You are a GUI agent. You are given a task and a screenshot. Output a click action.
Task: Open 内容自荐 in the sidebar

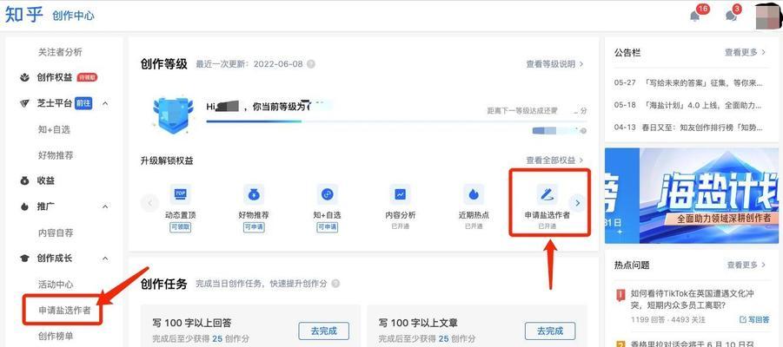(x=56, y=232)
